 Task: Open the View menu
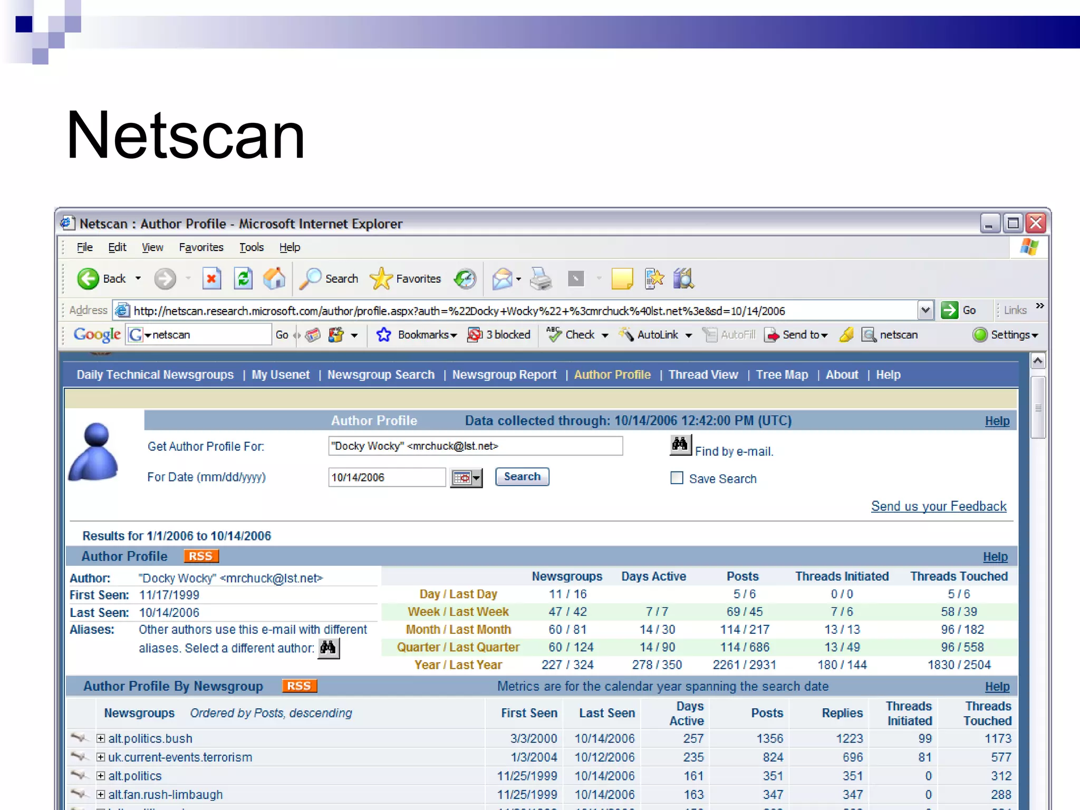152,247
